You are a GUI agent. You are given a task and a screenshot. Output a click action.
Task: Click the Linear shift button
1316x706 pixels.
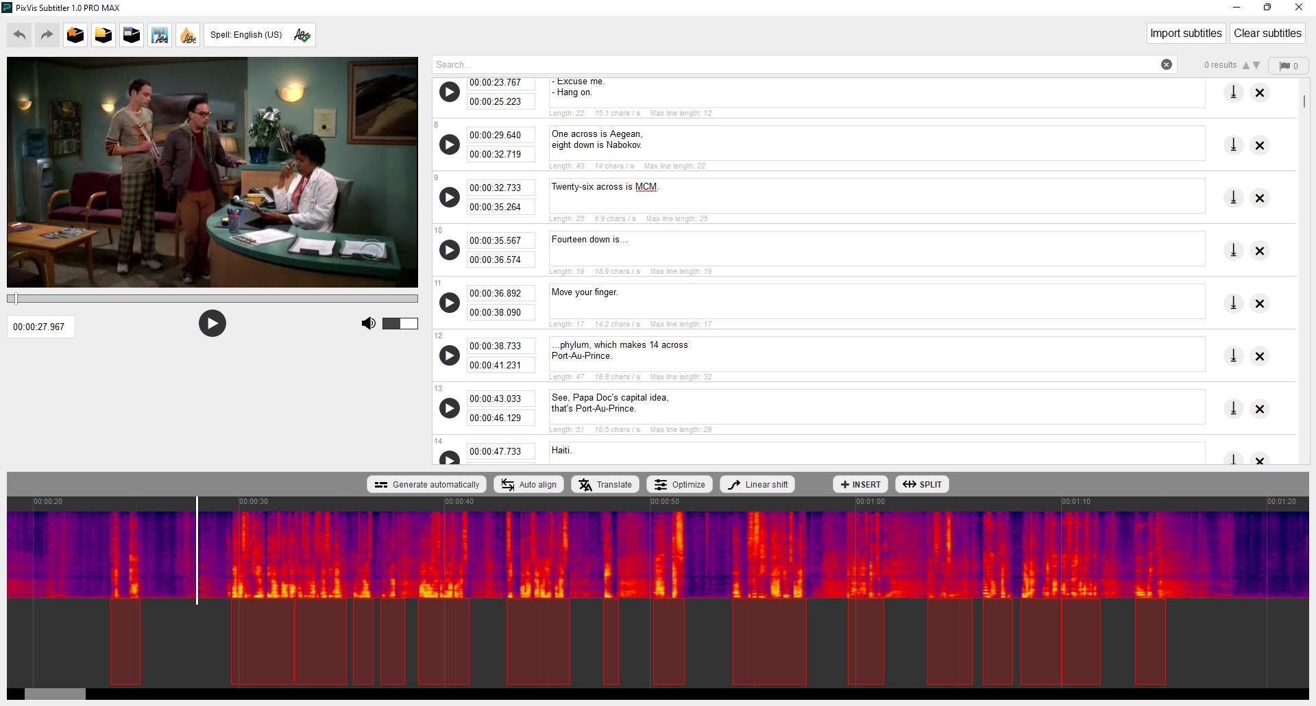tap(757, 484)
